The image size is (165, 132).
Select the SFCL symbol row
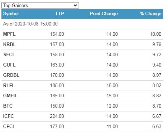[x=82, y=55]
